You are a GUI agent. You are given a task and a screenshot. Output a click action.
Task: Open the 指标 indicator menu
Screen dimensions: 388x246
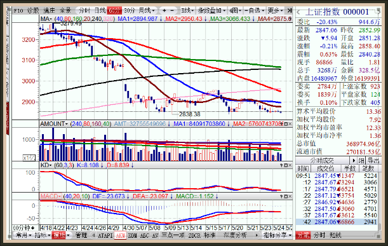coord(43,235)
